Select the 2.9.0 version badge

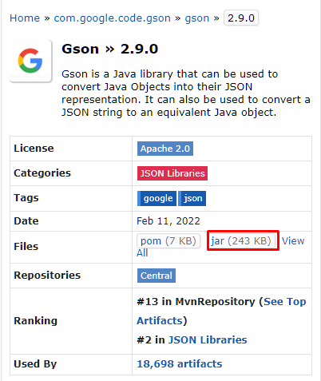click(241, 18)
